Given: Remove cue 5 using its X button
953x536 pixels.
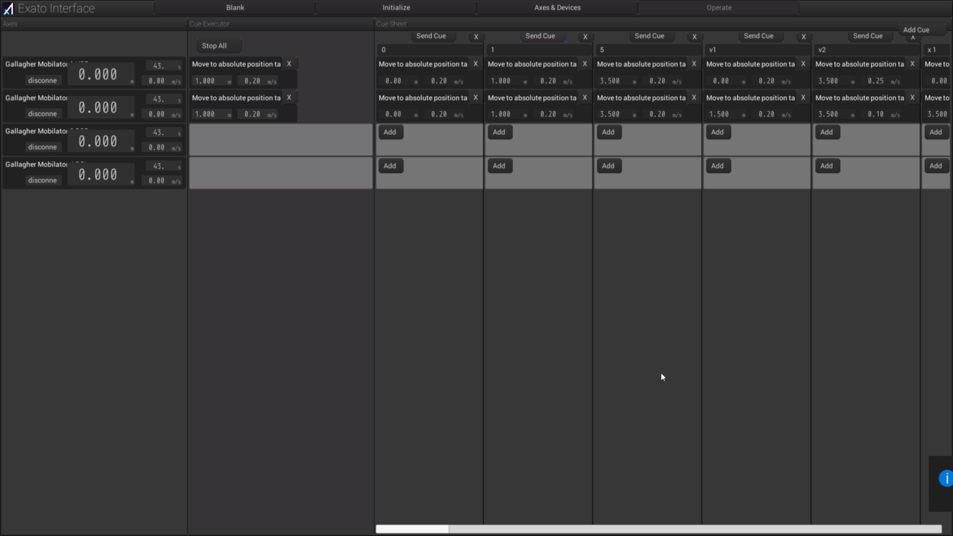Looking at the screenshot, I should [694, 37].
